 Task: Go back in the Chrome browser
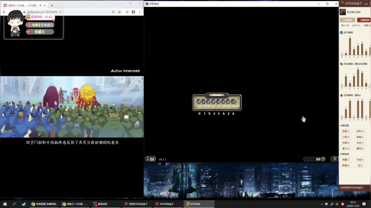4,12
